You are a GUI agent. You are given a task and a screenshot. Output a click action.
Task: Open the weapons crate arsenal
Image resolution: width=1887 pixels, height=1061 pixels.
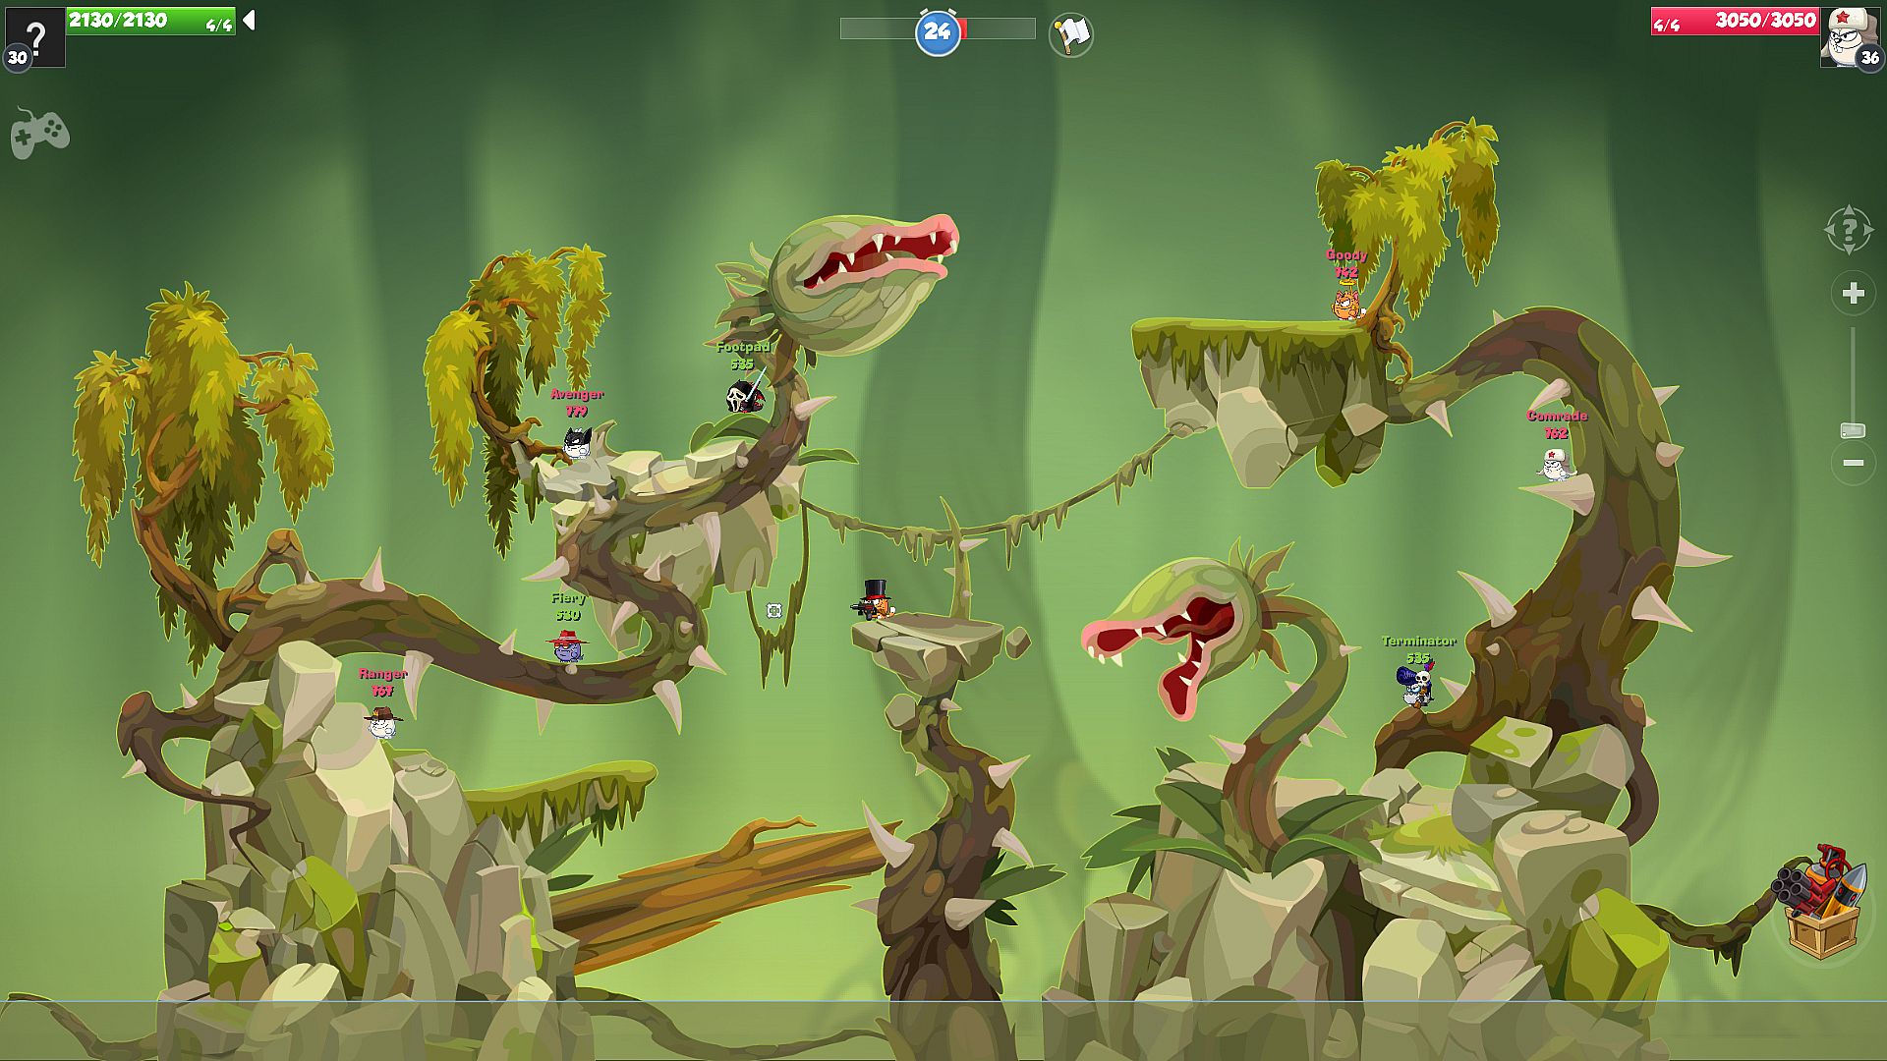pyautogui.click(x=1823, y=902)
